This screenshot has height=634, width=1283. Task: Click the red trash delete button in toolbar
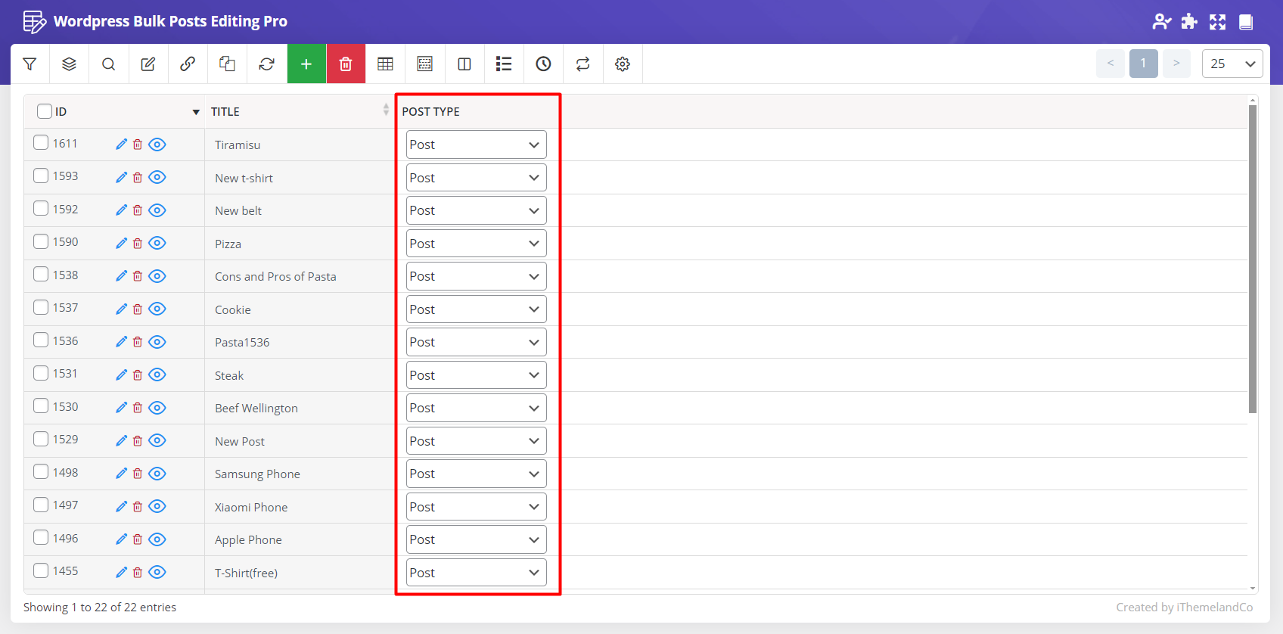(x=346, y=64)
